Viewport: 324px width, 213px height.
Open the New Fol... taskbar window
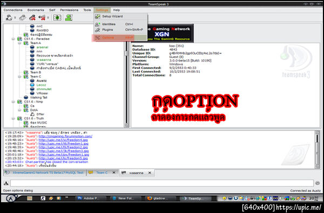tap(125, 198)
